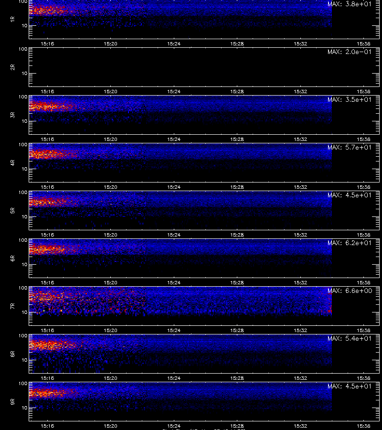This screenshot has height=430, width=382.
Task: Click the 3R panel axis label
Action: pos(12,115)
